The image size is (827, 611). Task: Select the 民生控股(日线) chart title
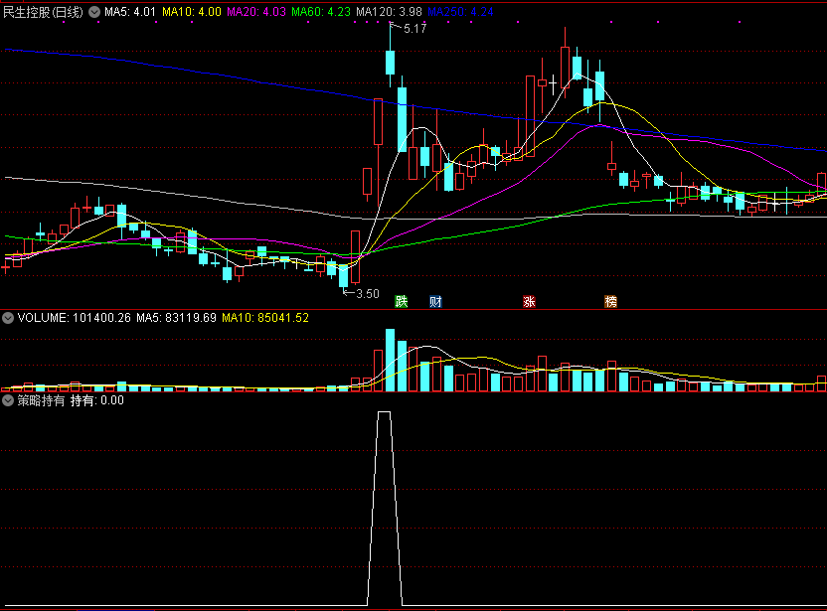pyautogui.click(x=44, y=12)
